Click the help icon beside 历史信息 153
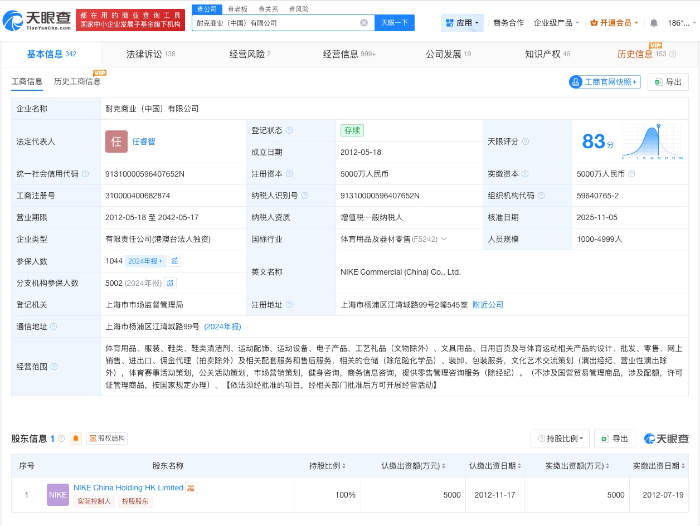This screenshot has height=526, width=700. click(x=673, y=54)
